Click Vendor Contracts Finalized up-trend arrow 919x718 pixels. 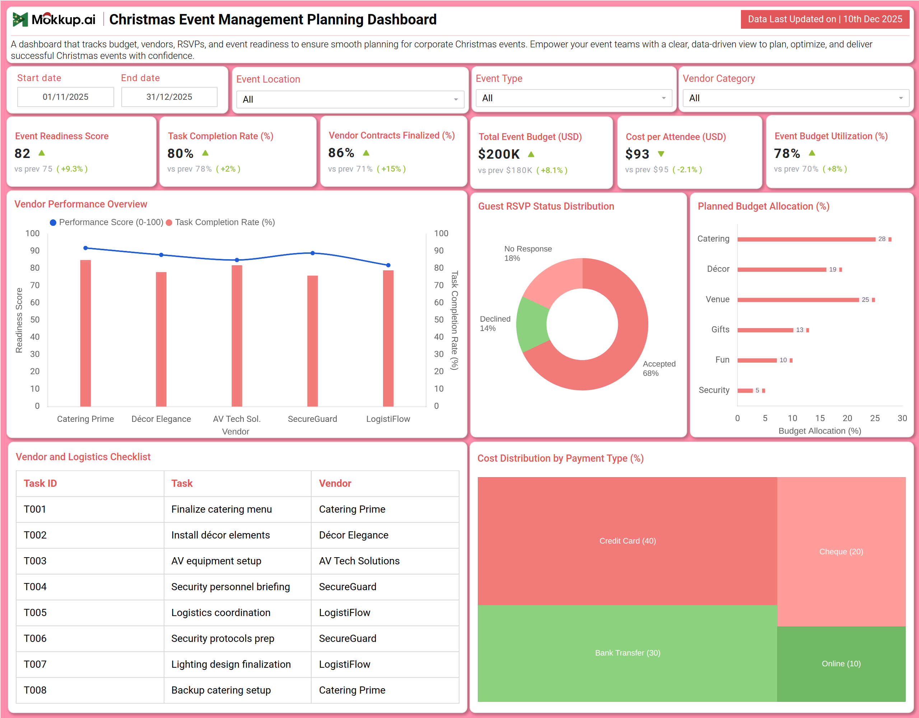pyautogui.click(x=366, y=153)
